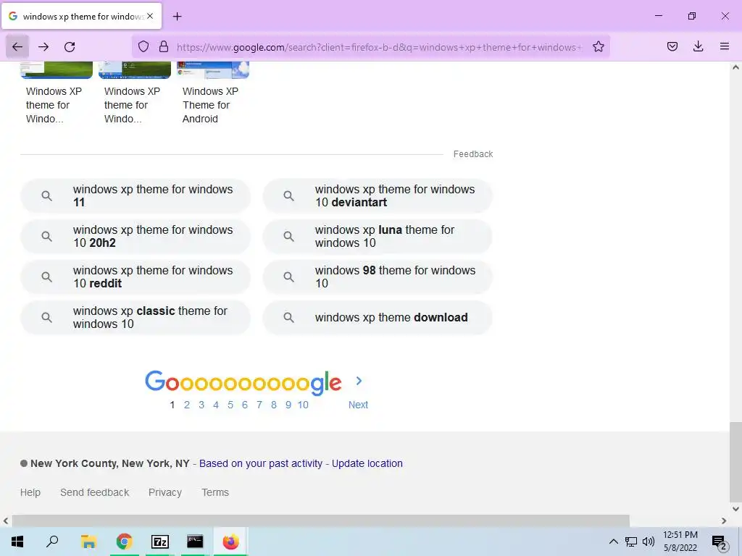The width and height of the screenshot is (742, 556).
Task: Open File Explorer from the taskbar
Action: (x=88, y=542)
